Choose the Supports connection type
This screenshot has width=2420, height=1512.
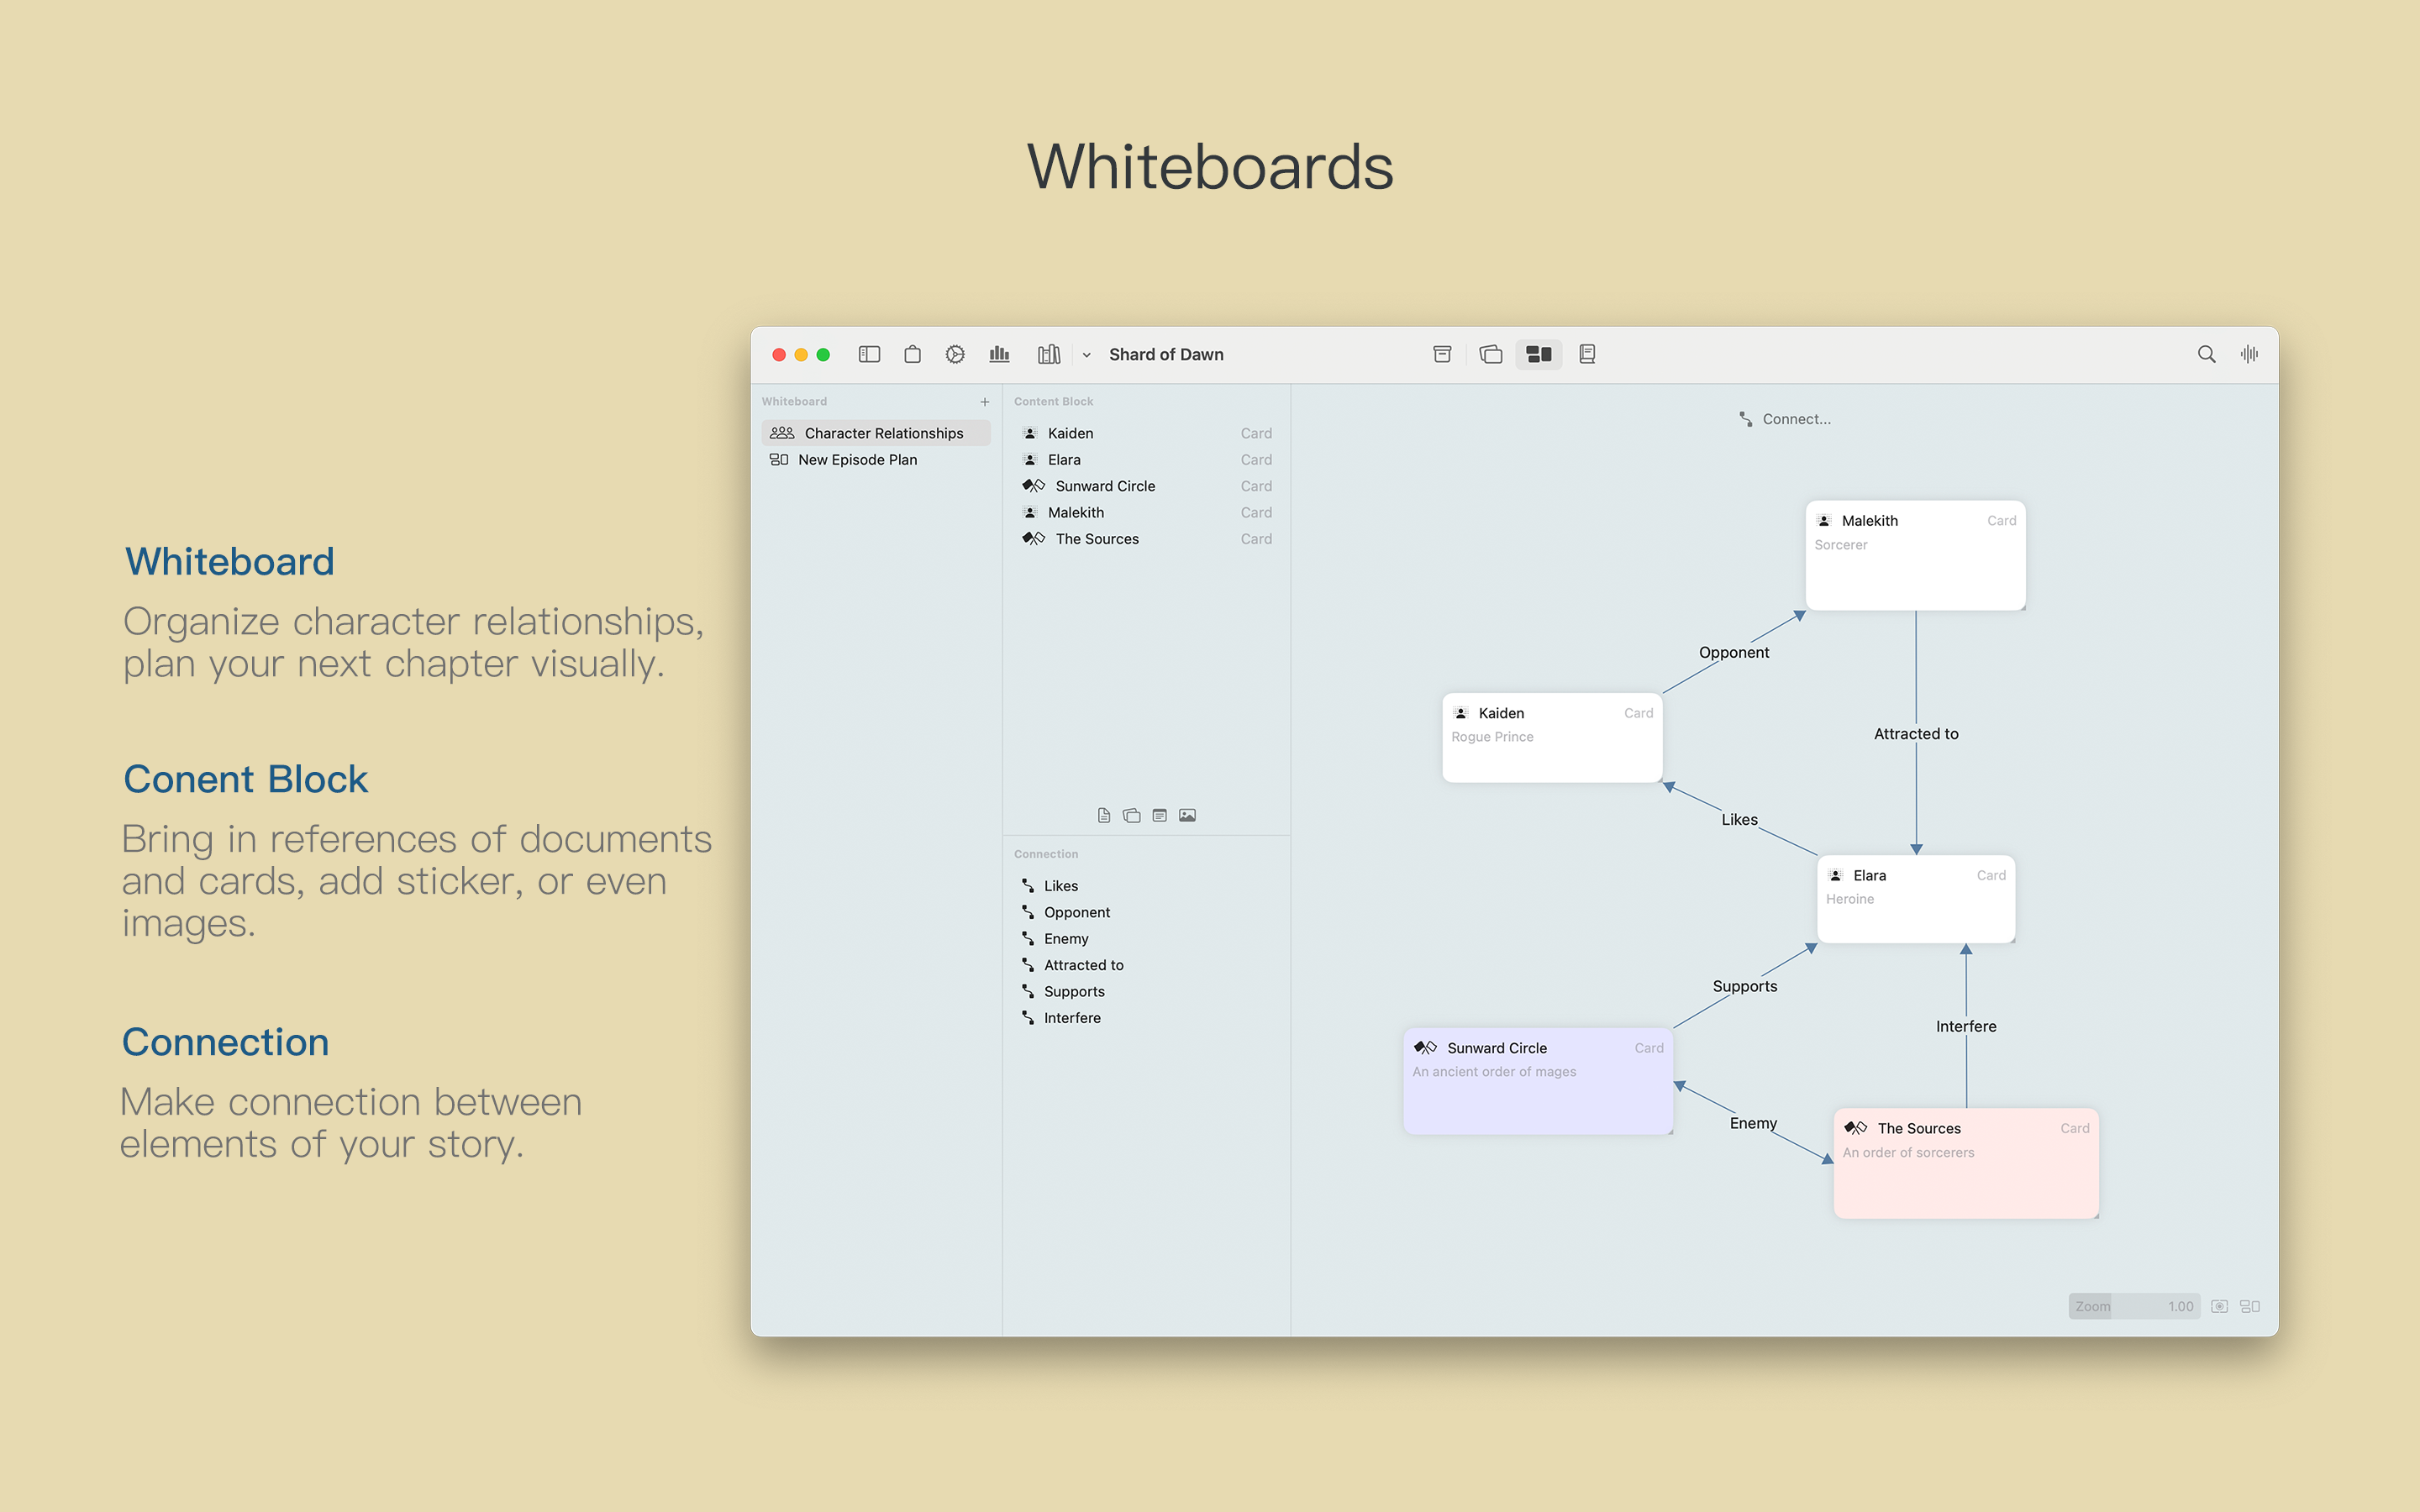[x=1146, y=992]
